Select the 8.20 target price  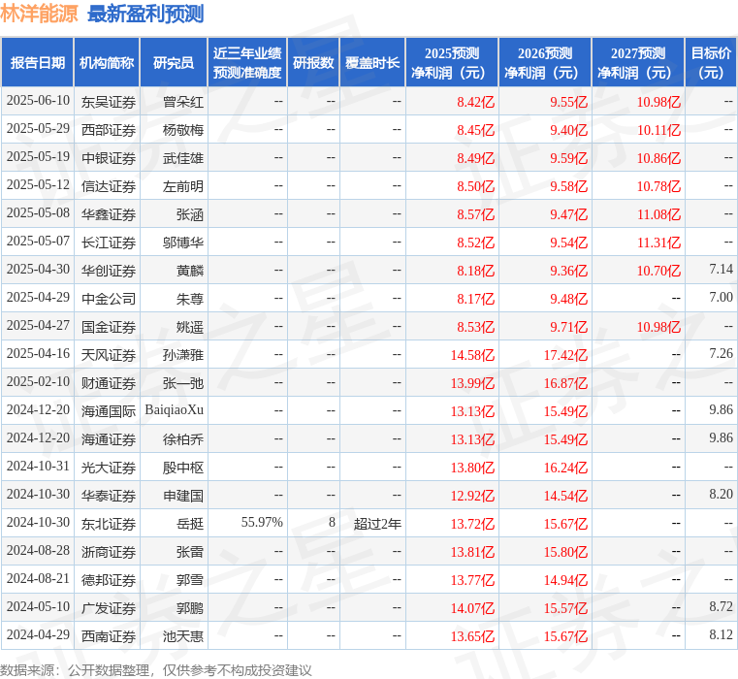point(722,495)
